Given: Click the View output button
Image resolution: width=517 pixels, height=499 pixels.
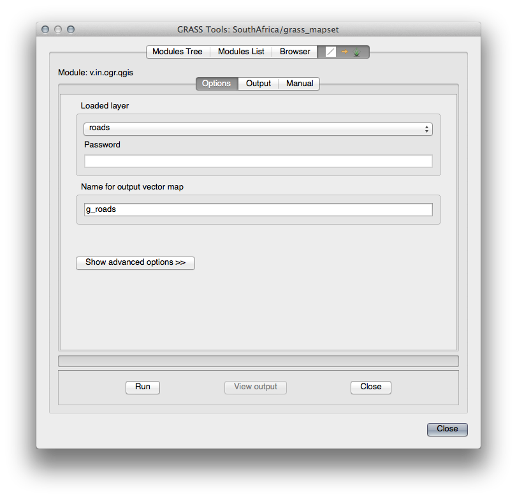Looking at the screenshot, I should click(x=255, y=387).
